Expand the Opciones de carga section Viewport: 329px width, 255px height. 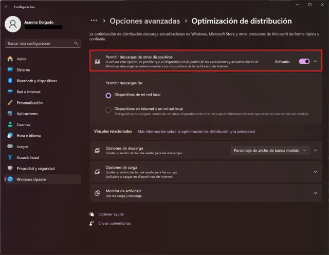coord(315,170)
